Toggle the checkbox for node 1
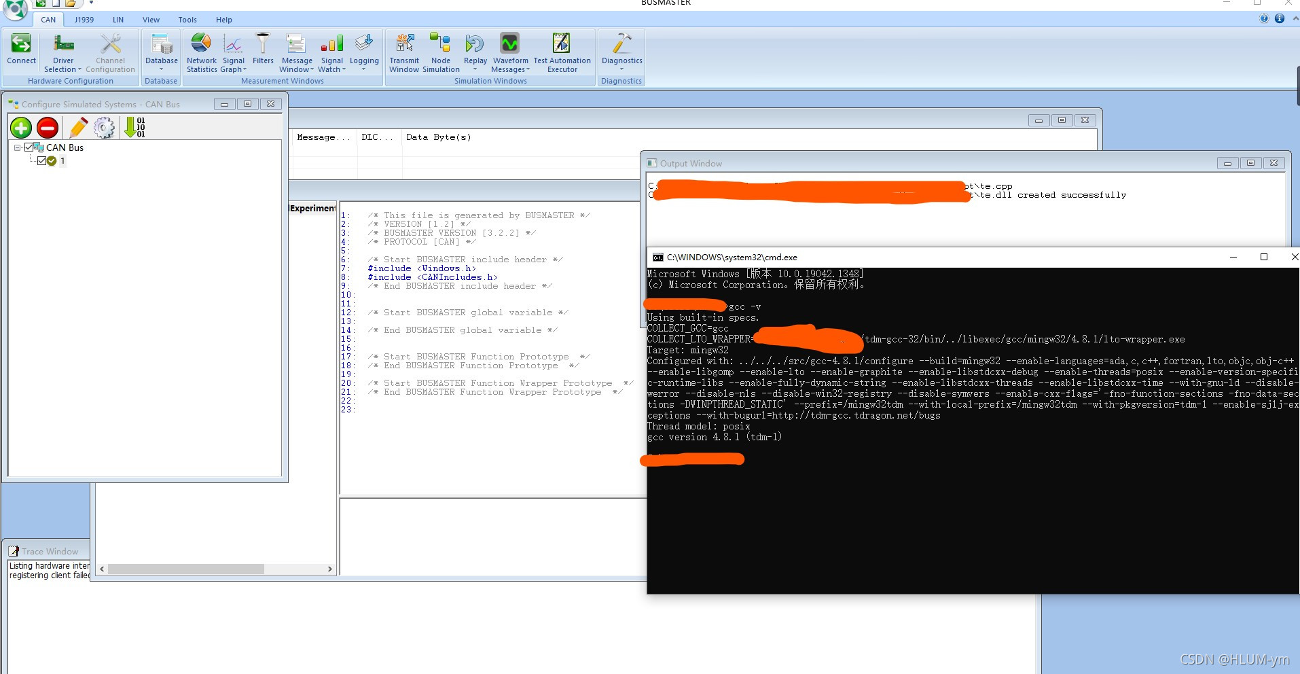The width and height of the screenshot is (1300, 674). pos(41,161)
